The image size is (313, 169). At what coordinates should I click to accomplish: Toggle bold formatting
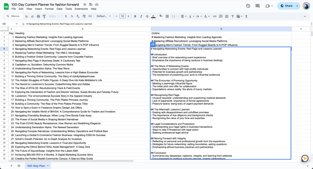(x=135, y=17)
